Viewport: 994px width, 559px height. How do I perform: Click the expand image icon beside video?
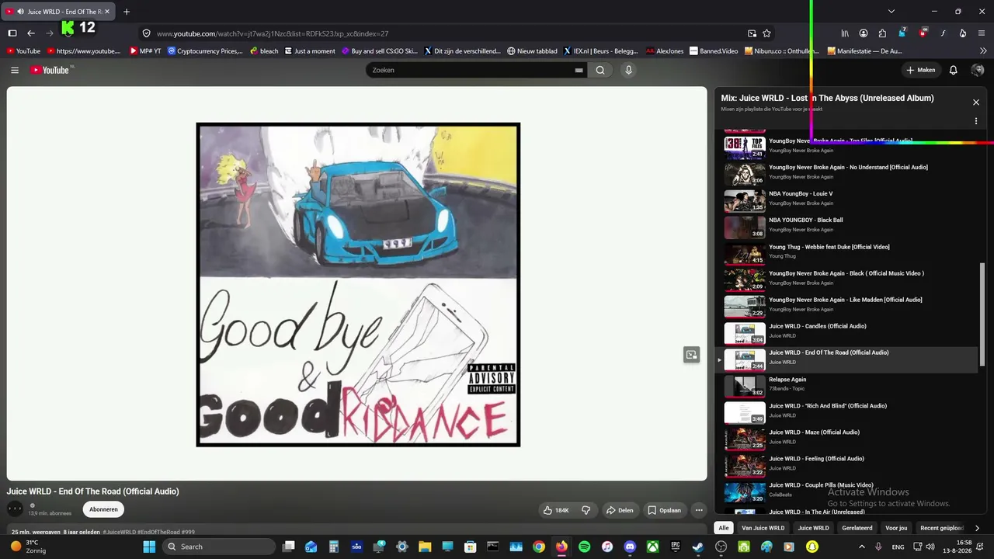pos(691,355)
